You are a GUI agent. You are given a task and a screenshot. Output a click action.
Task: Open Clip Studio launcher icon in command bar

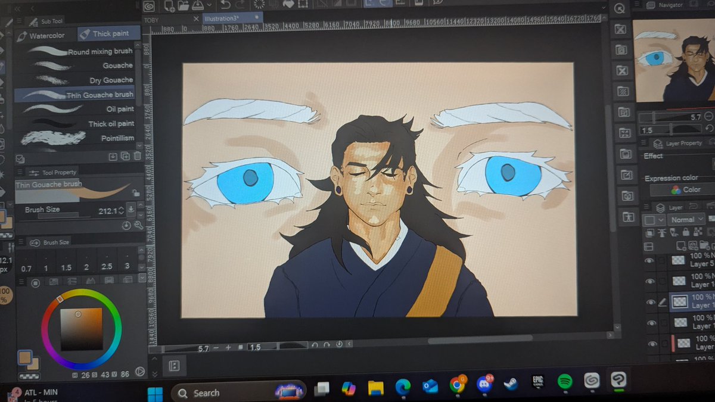(149, 6)
